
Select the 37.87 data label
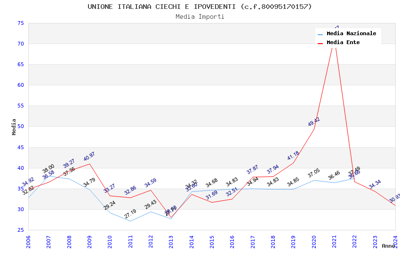point(252,170)
